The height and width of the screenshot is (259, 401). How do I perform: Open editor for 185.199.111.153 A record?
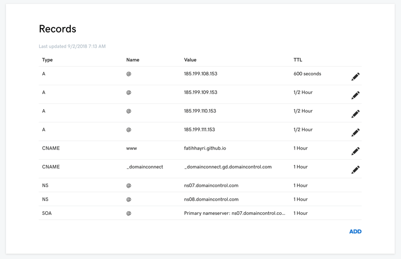355,133
